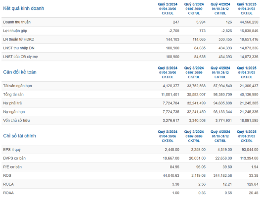Click the ROEA value 129.84 cell
Viewport: 260px width, 197px height.
pyautogui.click(x=253, y=184)
